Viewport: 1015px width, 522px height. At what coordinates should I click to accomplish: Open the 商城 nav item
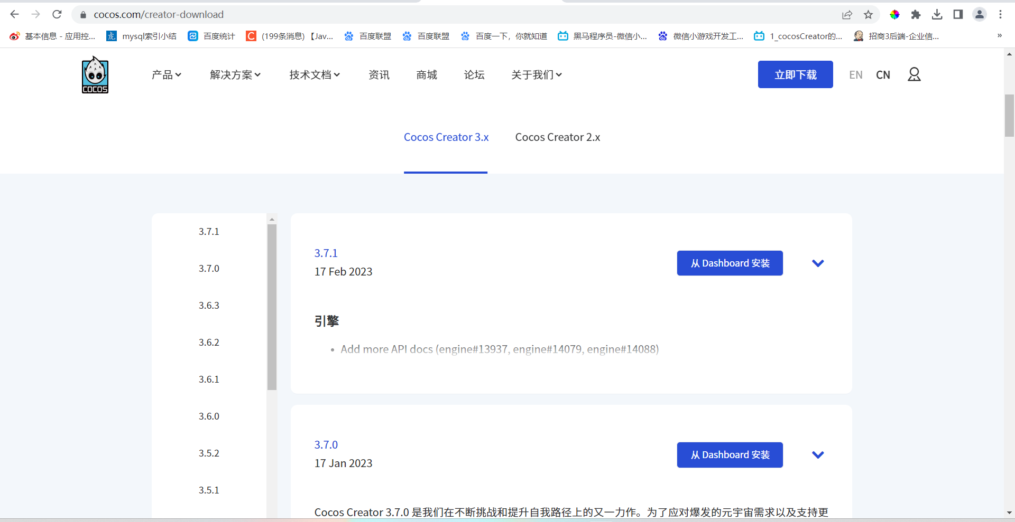coord(427,75)
